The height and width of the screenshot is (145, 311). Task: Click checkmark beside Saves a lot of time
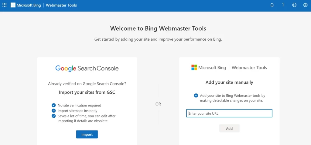click(x=54, y=116)
